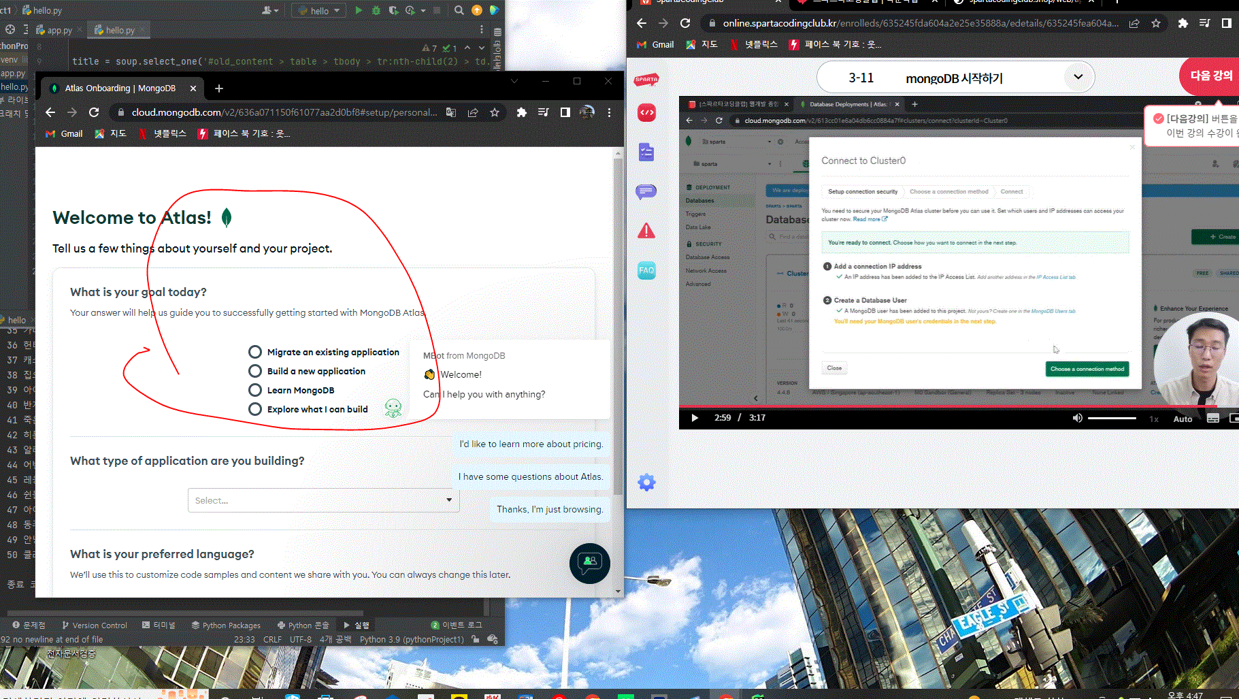Image resolution: width=1239 pixels, height=699 pixels.
Task: Open the FAQ icon in Sparta sidebar
Action: coord(646,270)
